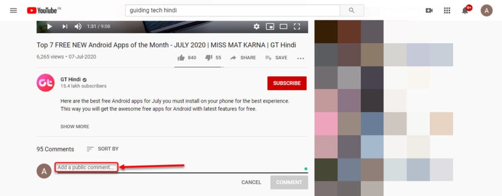Mute the video volume

[x=78, y=26]
